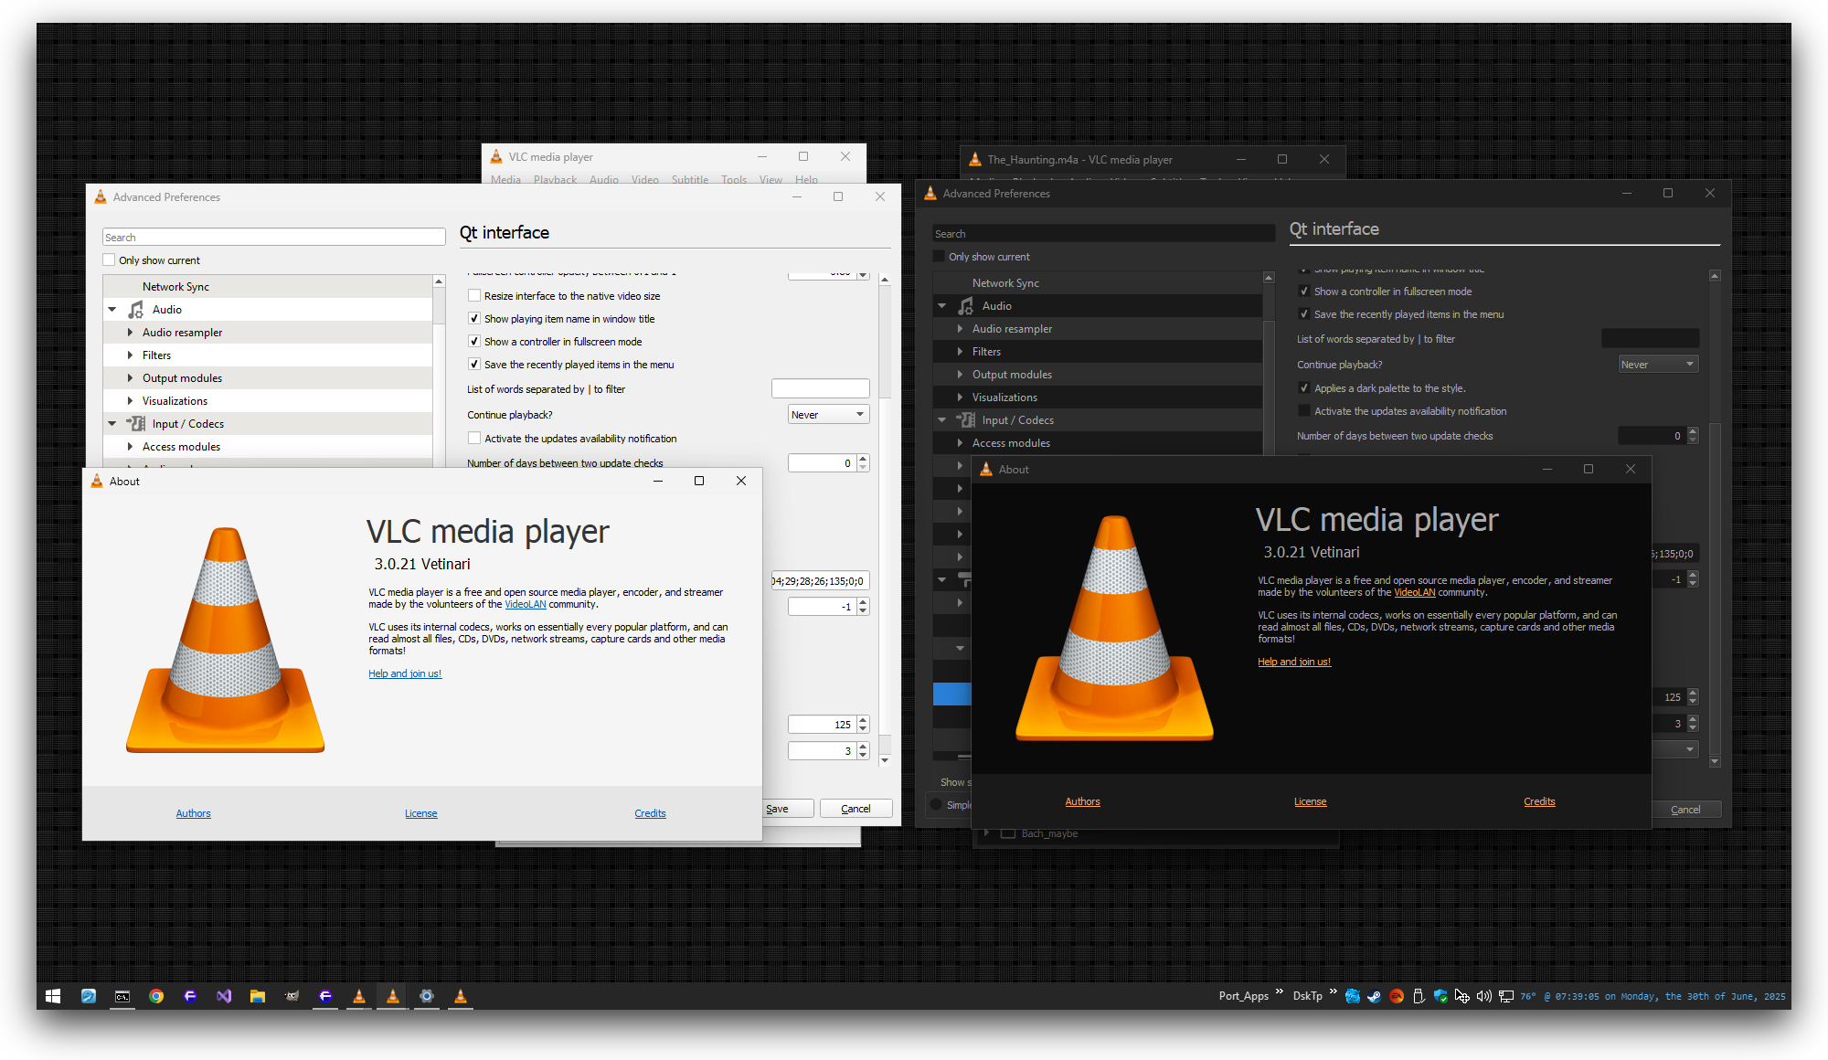This screenshot has width=1828, height=1060.
Task: Open View menu in light VLC window
Action: click(771, 180)
